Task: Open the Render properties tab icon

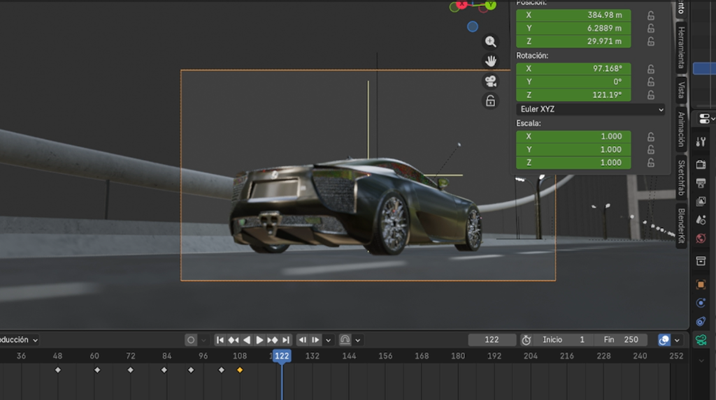Action: [x=701, y=165]
